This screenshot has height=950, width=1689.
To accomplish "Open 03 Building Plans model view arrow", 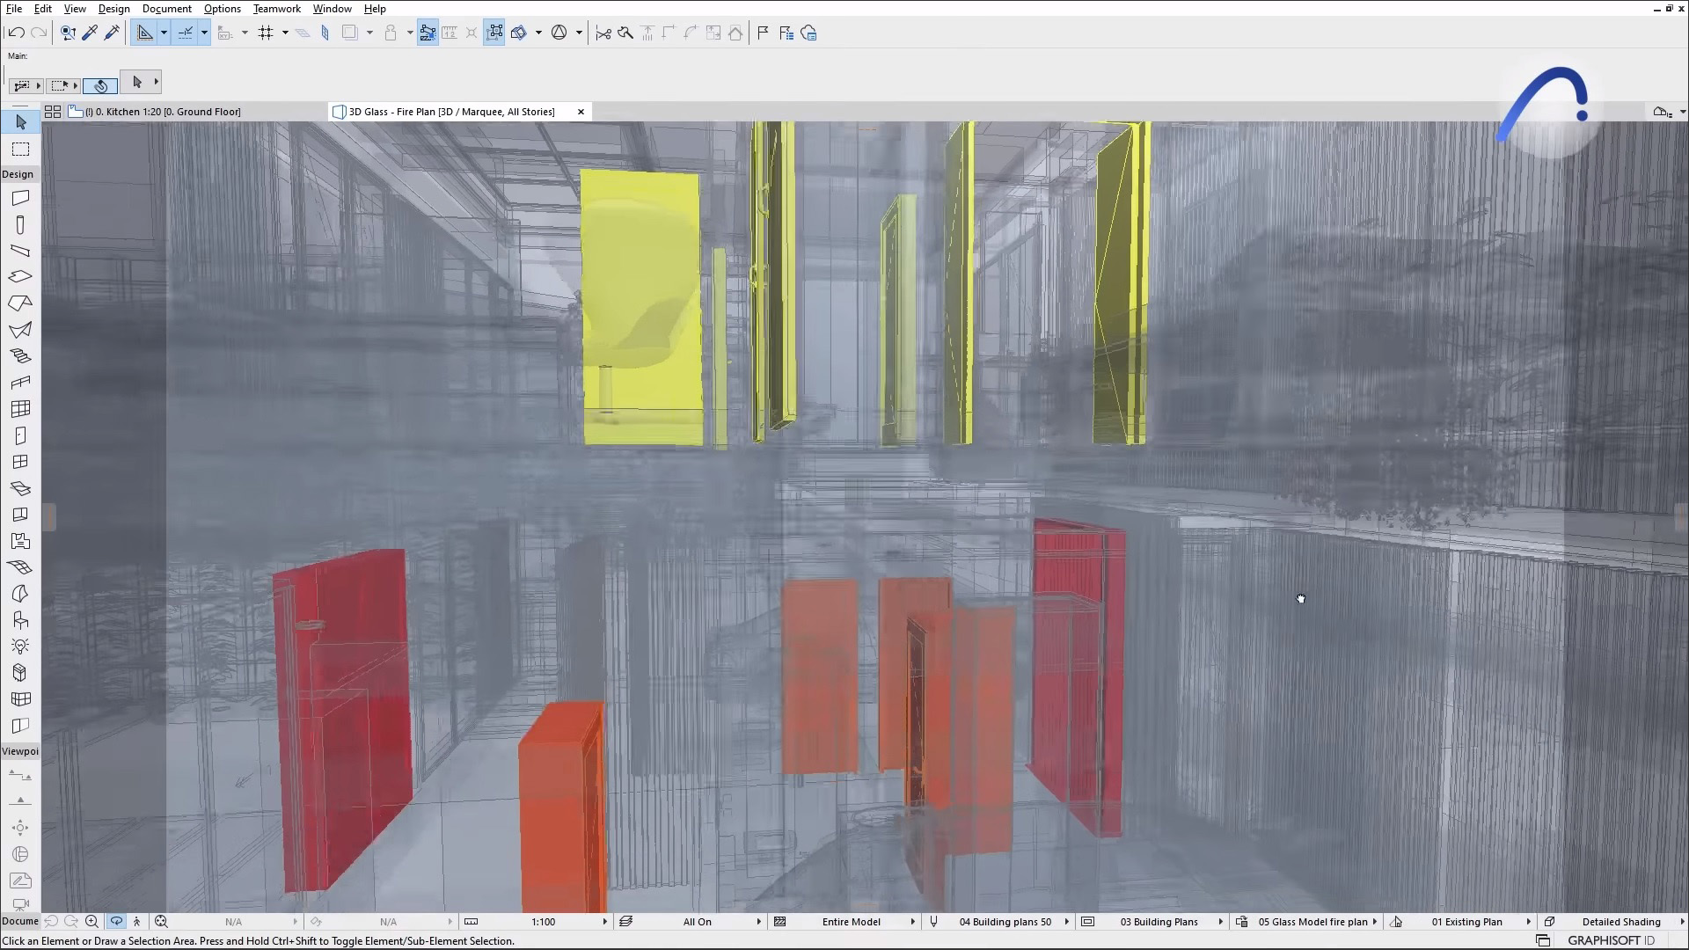I will point(1220,922).
